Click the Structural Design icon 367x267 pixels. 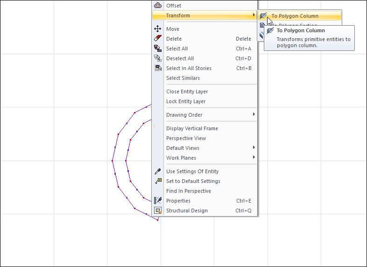[158, 211]
